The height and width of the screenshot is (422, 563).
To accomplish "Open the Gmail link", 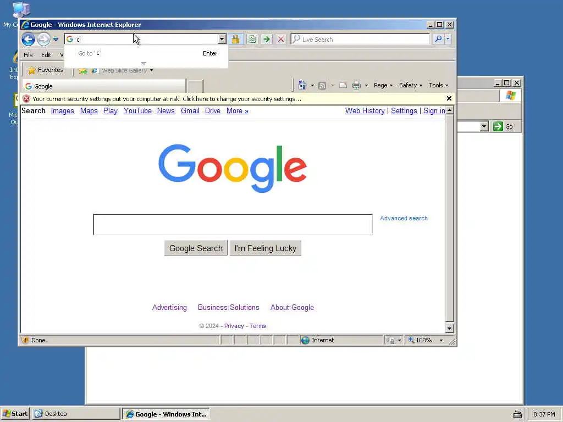I will [x=190, y=111].
